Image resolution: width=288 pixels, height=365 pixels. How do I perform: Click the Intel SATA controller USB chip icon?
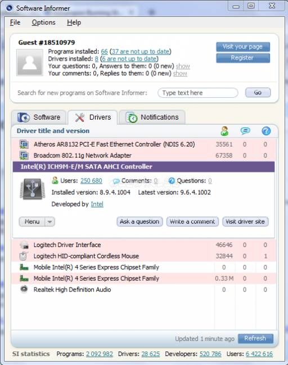(33, 189)
